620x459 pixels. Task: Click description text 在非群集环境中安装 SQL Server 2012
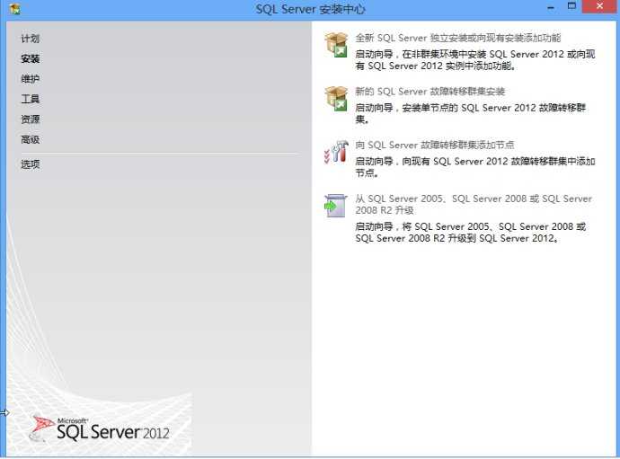click(475, 60)
